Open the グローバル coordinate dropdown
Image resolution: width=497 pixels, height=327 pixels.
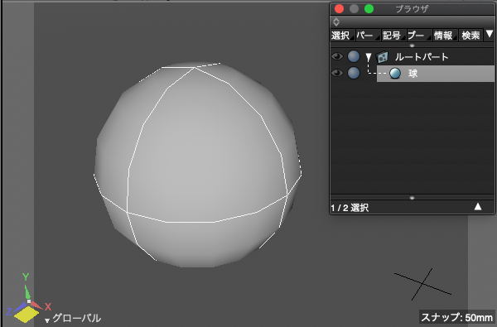tap(73, 318)
